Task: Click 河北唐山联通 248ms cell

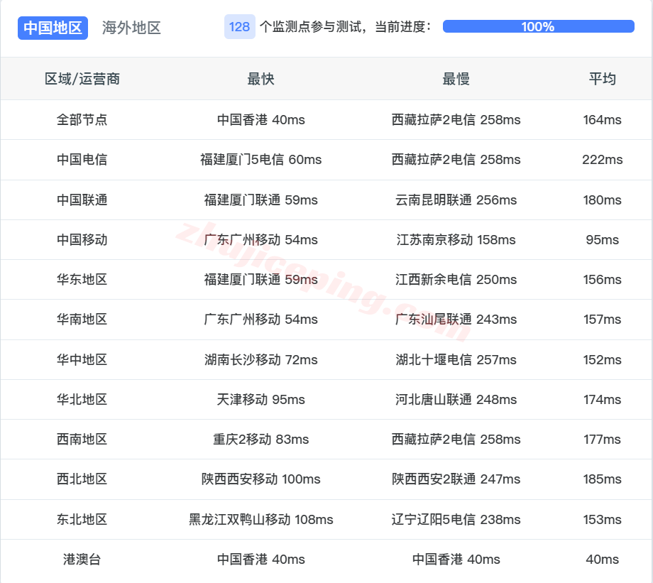Action: coord(456,399)
